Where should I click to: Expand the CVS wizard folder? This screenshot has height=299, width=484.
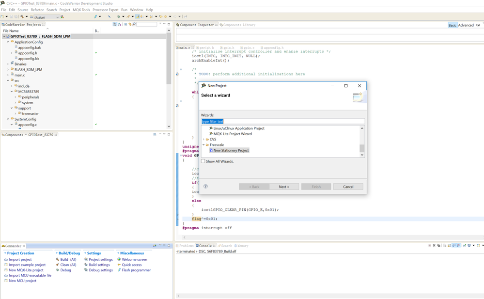203,140
